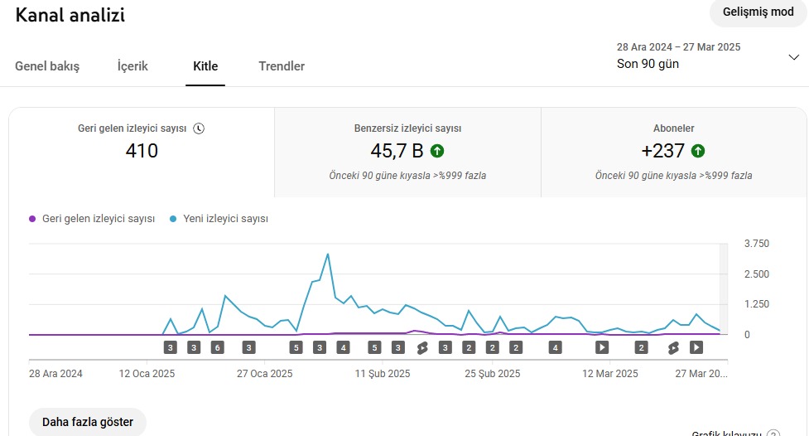Open the Shorts marker nearest 27 Mar label
Image resolution: width=809 pixels, height=436 pixels.
[x=673, y=348]
